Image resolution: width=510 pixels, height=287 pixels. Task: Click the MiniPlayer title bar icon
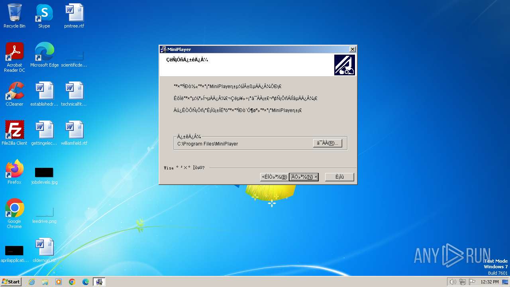[163, 49]
